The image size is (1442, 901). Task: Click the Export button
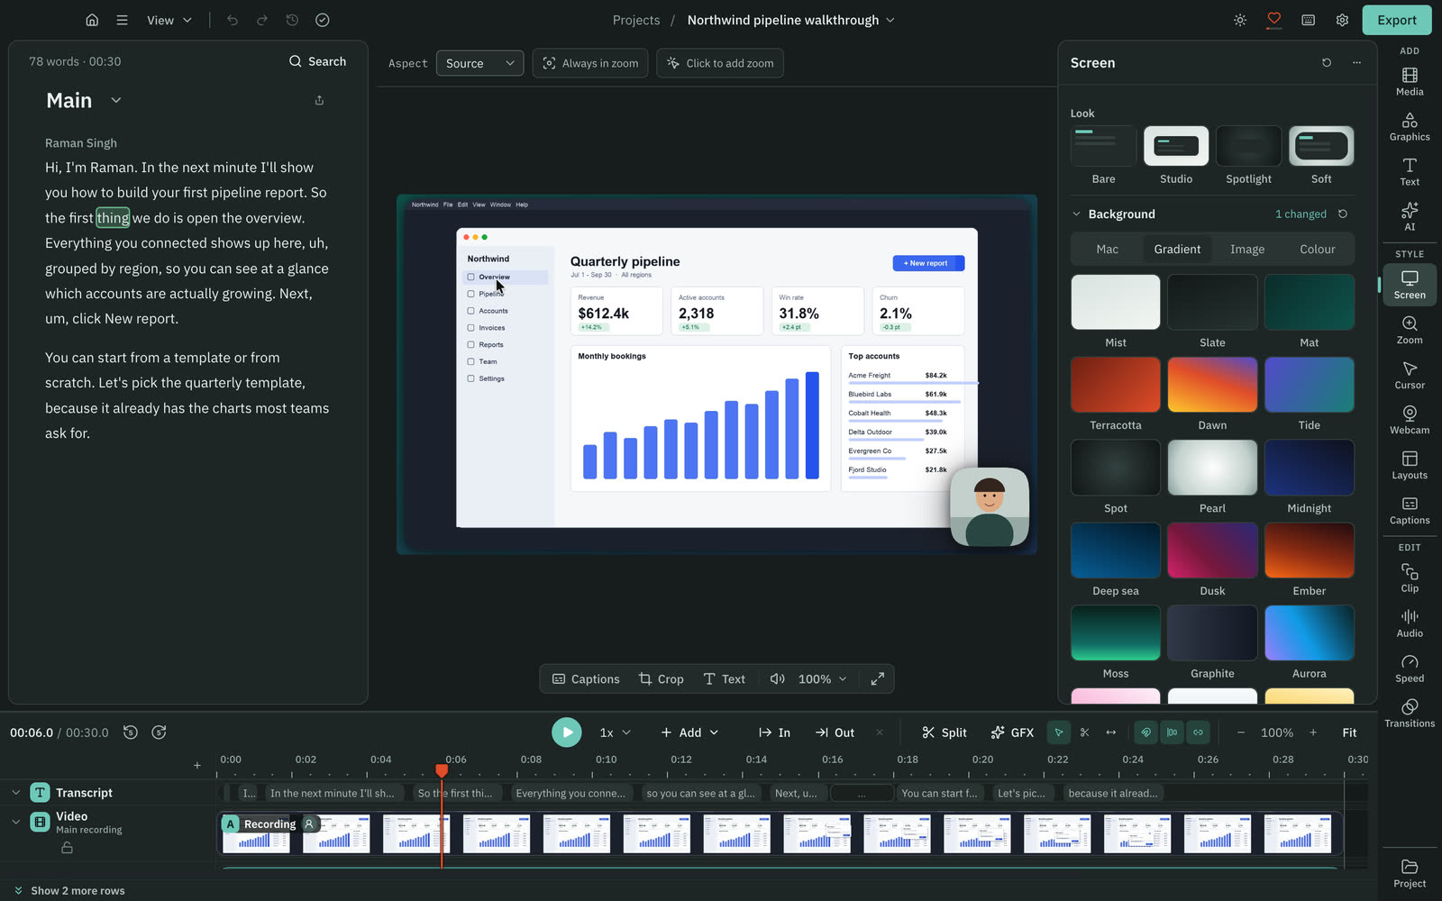pyautogui.click(x=1397, y=20)
